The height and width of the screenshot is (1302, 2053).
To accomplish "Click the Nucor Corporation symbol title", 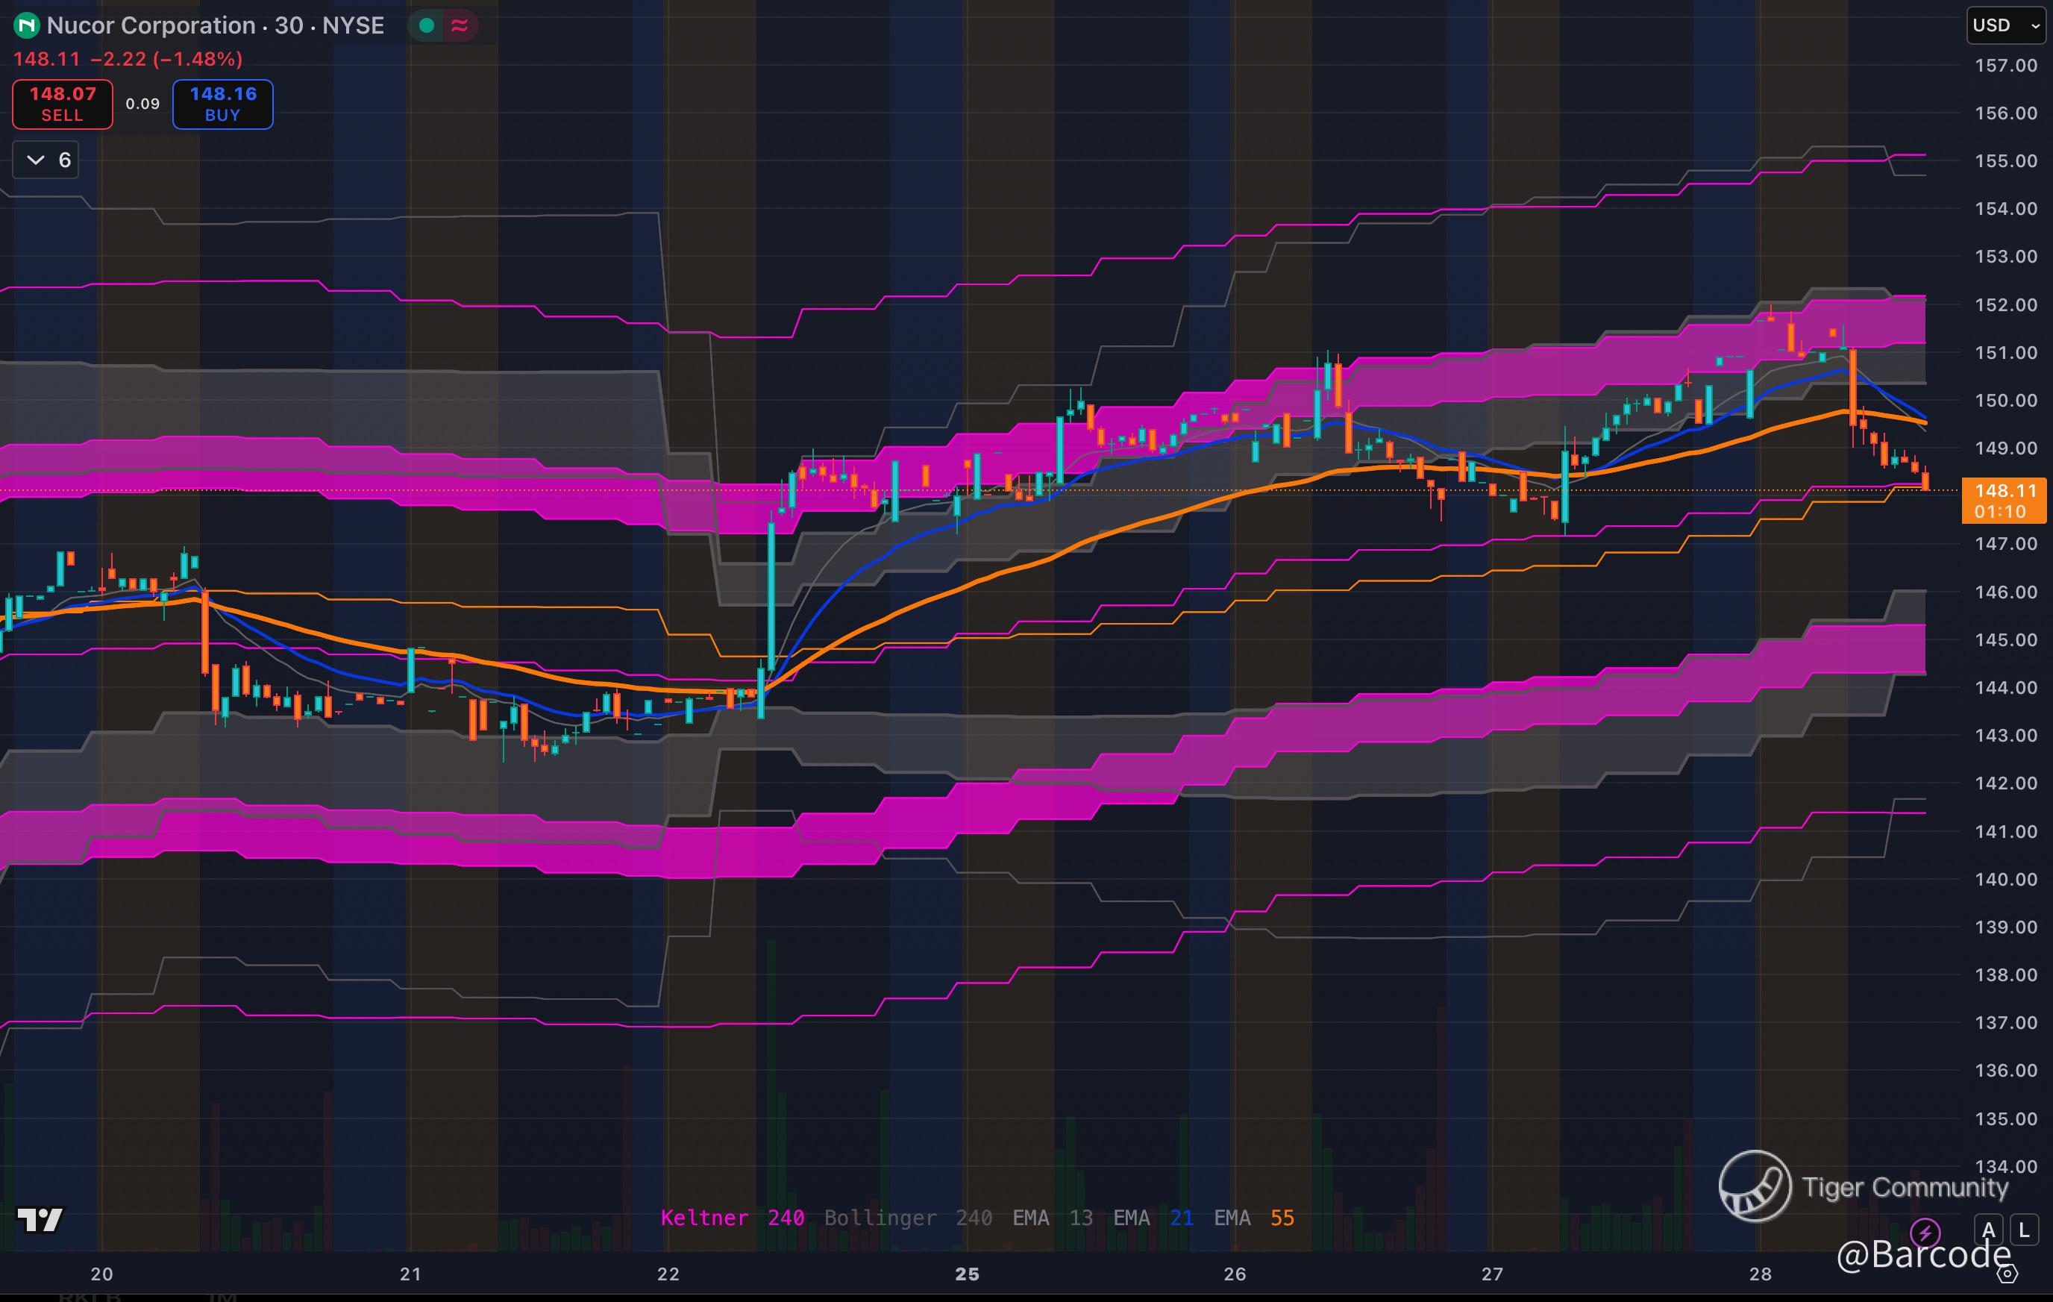I will (151, 25).
